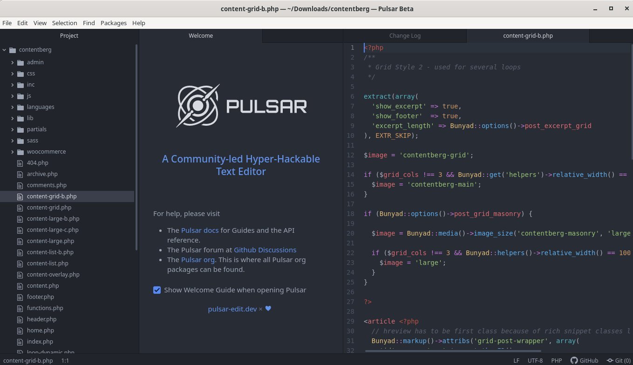Open the Find menu
The image size is (633, 365).
point(88,23)
